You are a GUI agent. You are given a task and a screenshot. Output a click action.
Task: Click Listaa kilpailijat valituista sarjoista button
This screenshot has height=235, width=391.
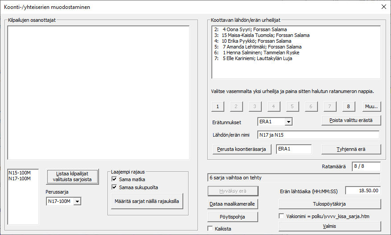(x=73, y=177)
